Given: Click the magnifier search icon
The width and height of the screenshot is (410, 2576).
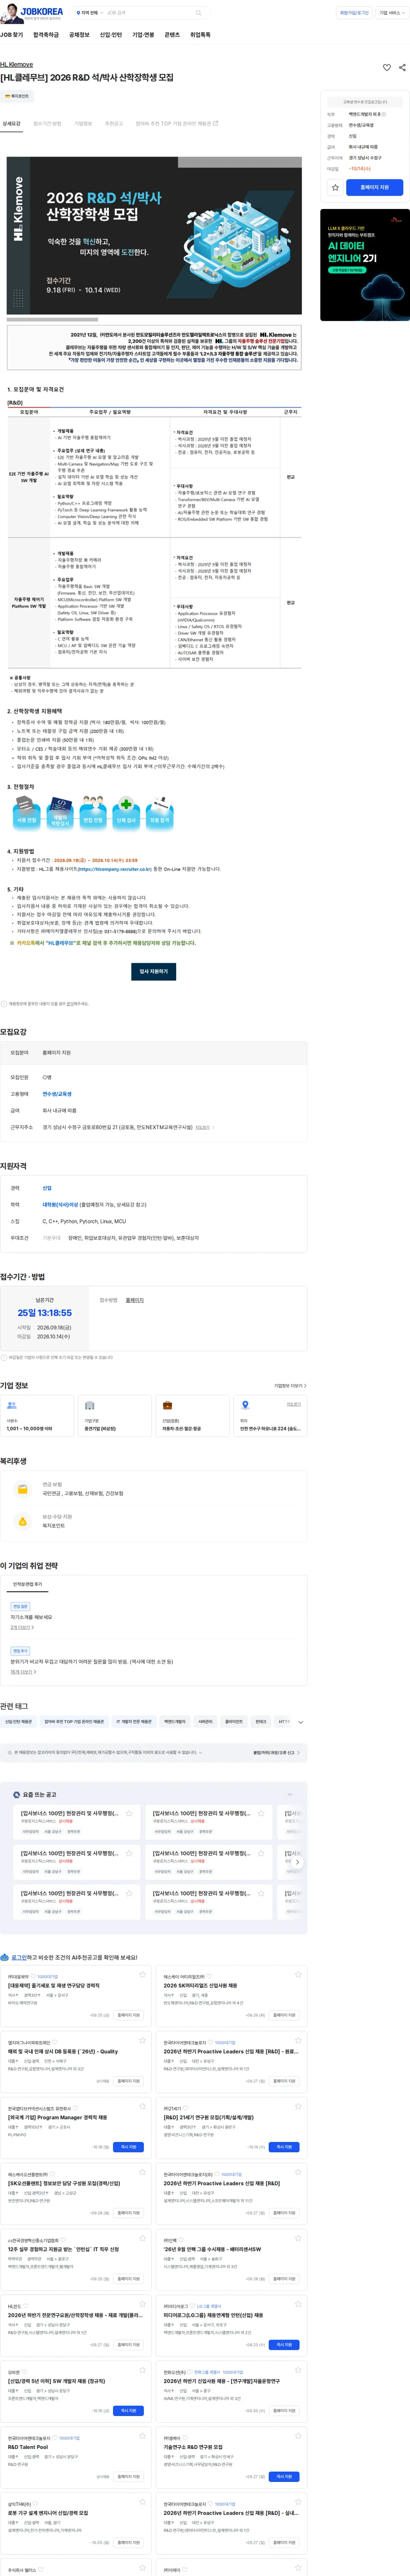Looking at the screenshot, I should tap(199, 13).
